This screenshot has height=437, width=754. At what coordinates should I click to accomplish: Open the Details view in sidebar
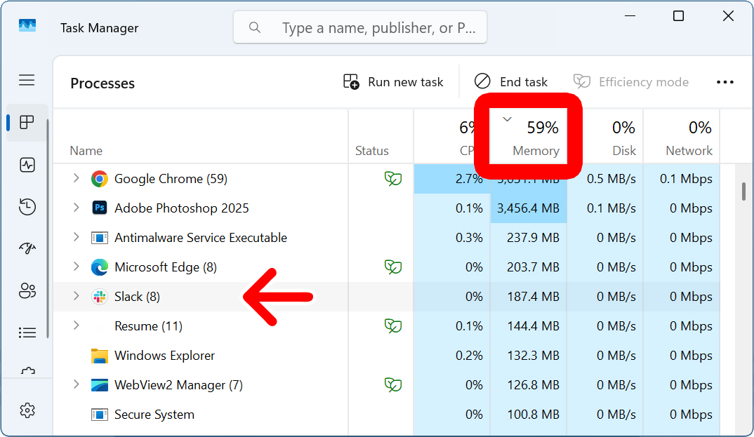(27, 332)
